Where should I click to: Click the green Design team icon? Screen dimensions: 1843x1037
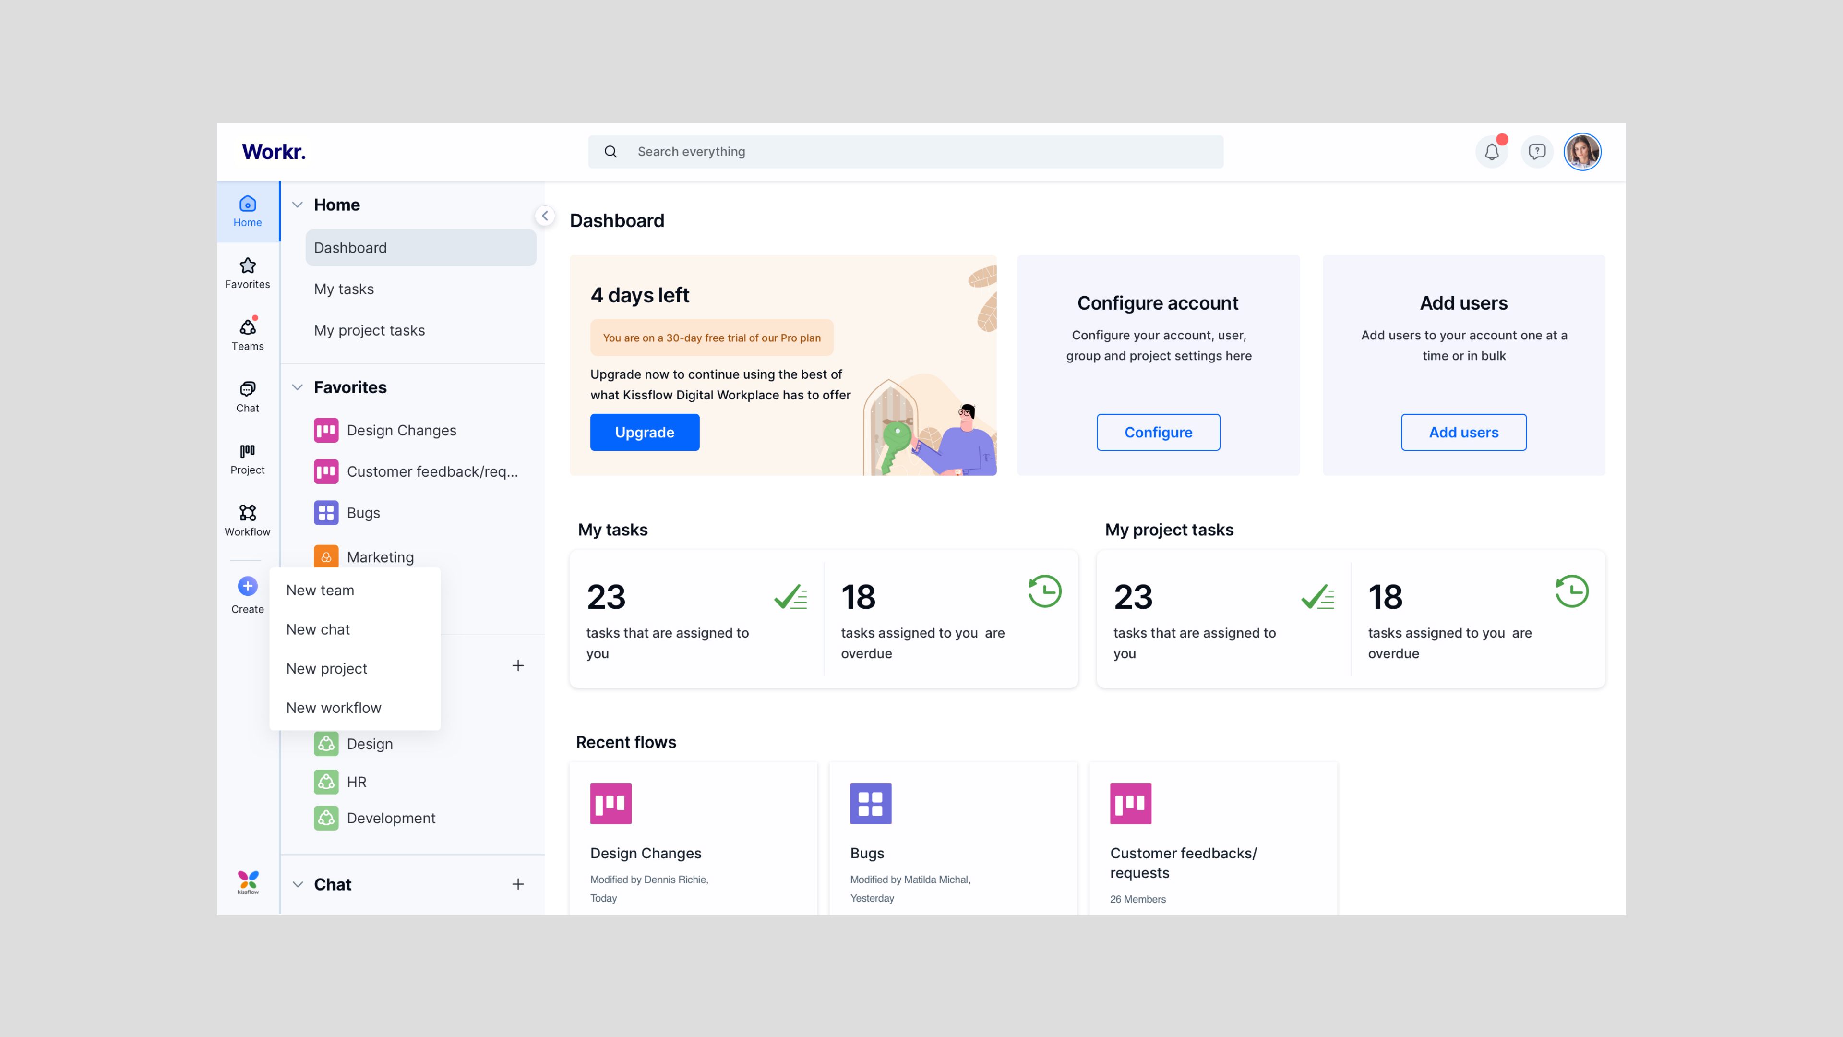[326, 744]
